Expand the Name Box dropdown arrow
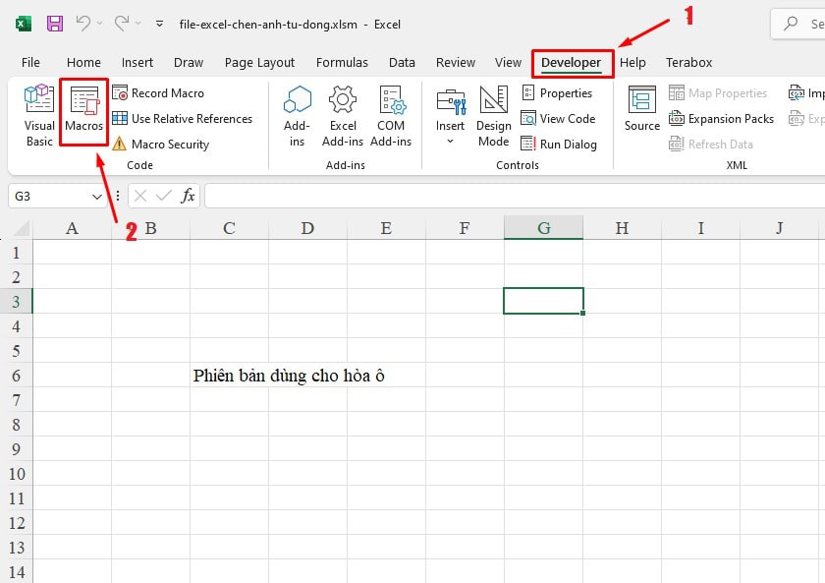 [97, 197]
